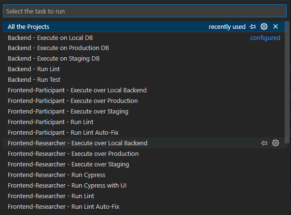Focus the Select the task to run field
The width and height of the screenshot is (291, 215).
[145, 11]
